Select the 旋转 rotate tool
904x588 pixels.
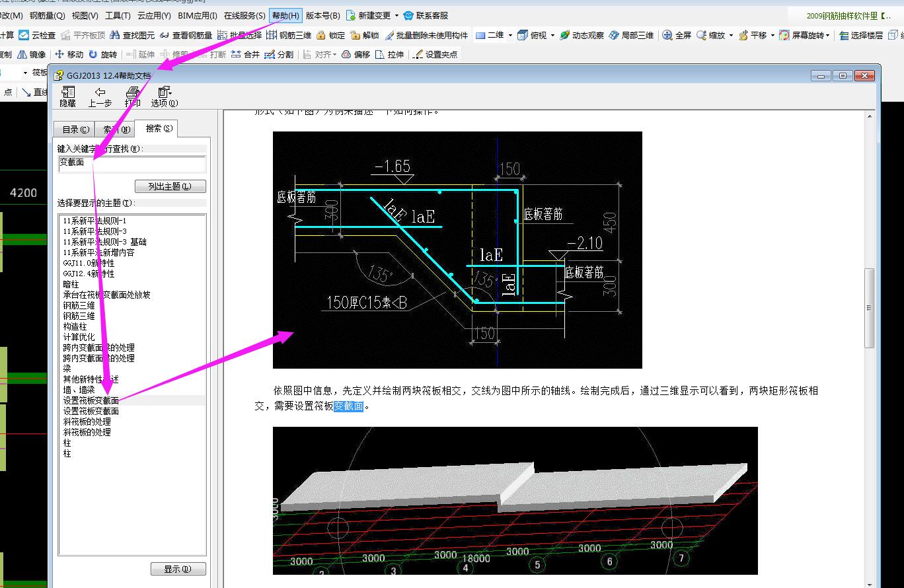coord(102,54)
